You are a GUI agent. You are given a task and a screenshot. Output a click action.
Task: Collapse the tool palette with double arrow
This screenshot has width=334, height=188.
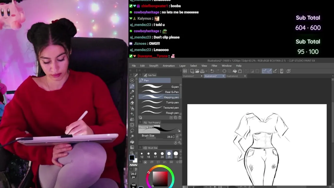(x=130, y=70)
